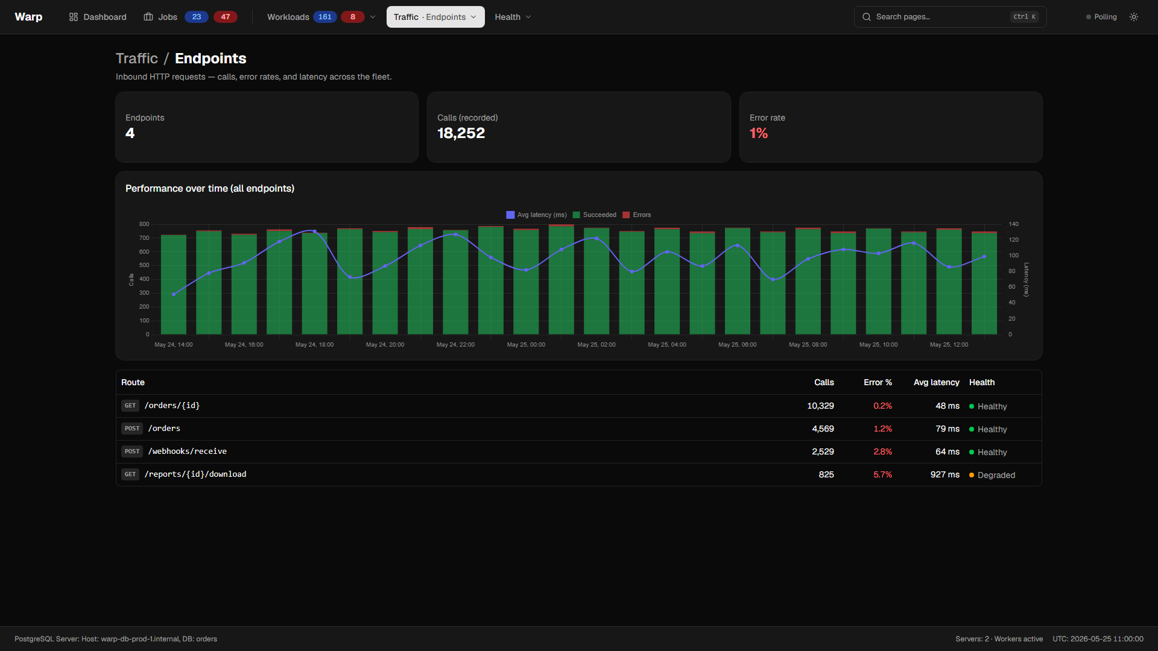
Task: Expand the Health menu
Action: (513, 17)
